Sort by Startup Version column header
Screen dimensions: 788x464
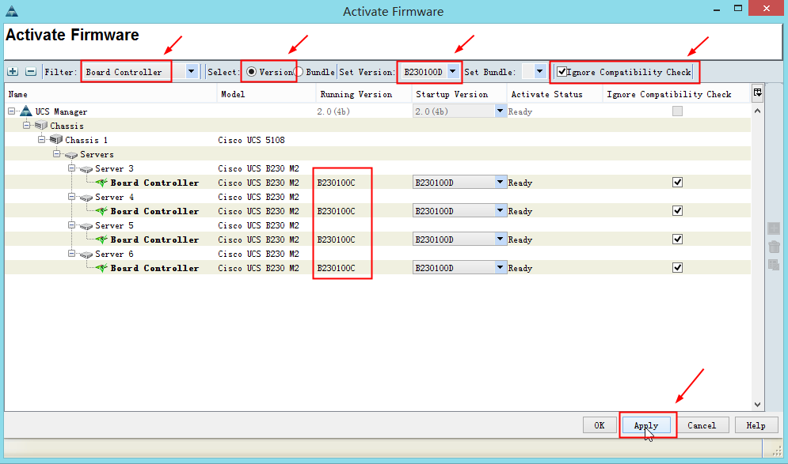[459, 94]
